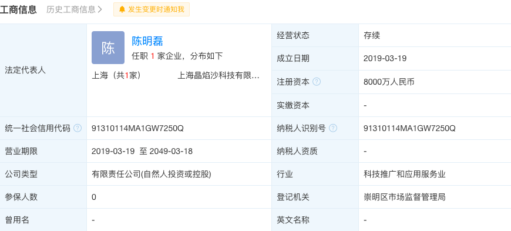Click the 参保人数 label
Image resolution: width=511 pixels, height=231 pixels.
[x=21, y=197]
